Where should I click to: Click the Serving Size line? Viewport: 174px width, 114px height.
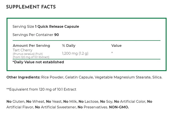46,26
